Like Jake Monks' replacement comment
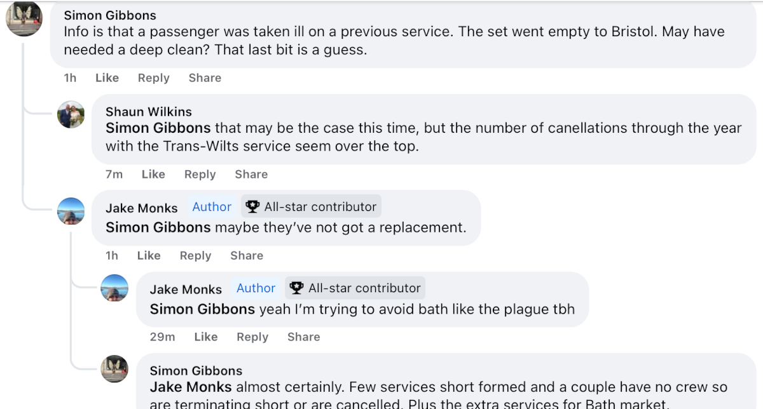The height and width of the screenshot is (409, 763). 149,256
